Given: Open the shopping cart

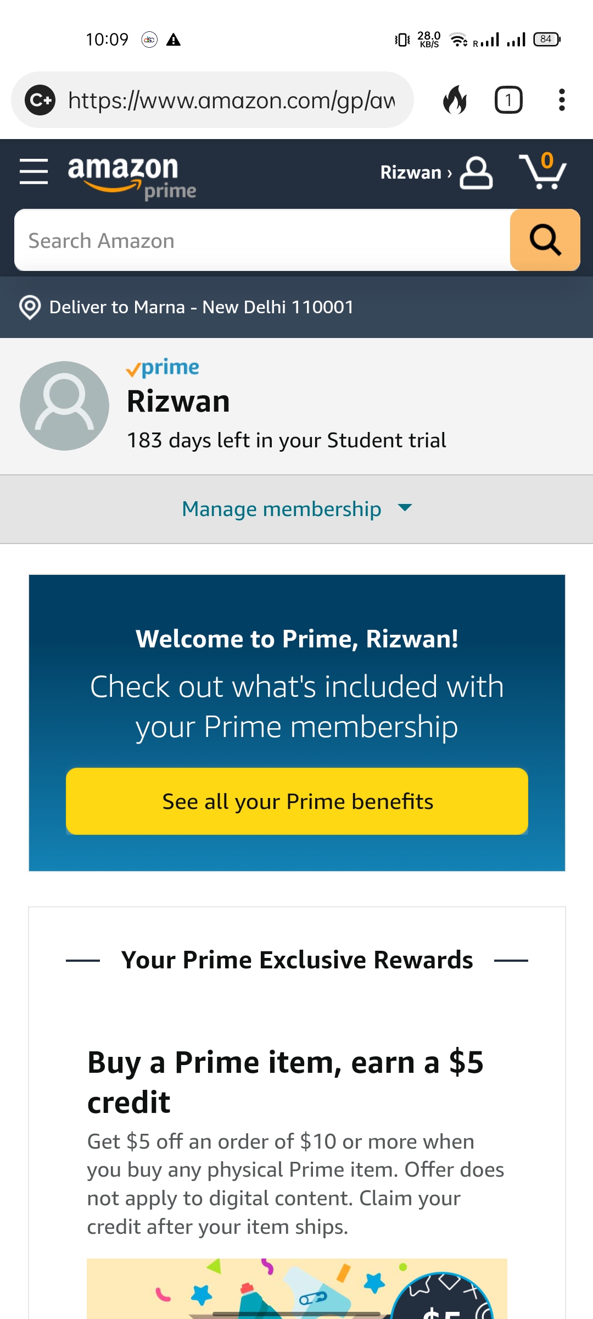Looking at the screenshot, I should point(542,171).
